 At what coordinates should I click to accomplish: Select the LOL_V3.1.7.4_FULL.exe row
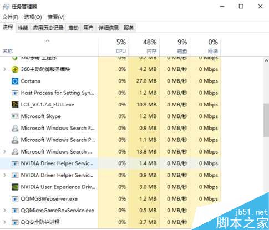coord(110,105)
